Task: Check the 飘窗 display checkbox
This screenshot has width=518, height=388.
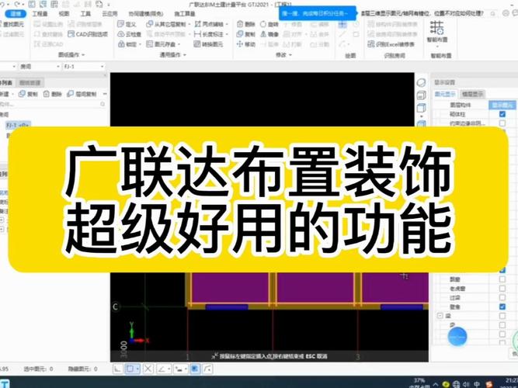Action: click(x=502, y=279)
